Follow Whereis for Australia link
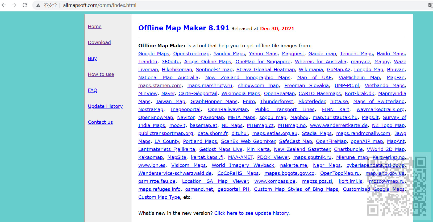This screenshot has height=222, width=433. [x=320, y=62]
